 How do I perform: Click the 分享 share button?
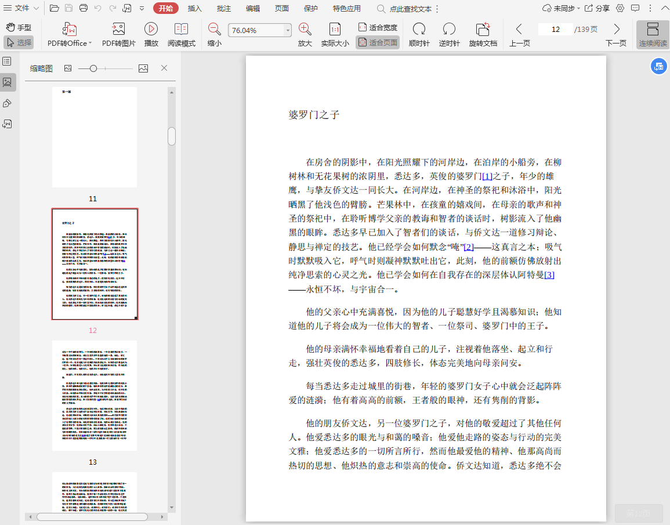[x=597, y=9]
